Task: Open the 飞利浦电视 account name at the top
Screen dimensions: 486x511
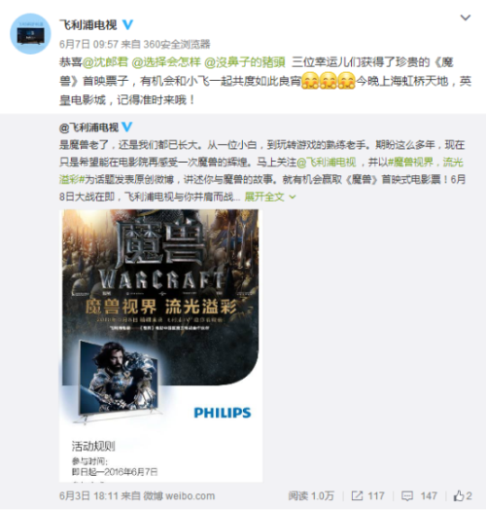Action: pos(87,24)
